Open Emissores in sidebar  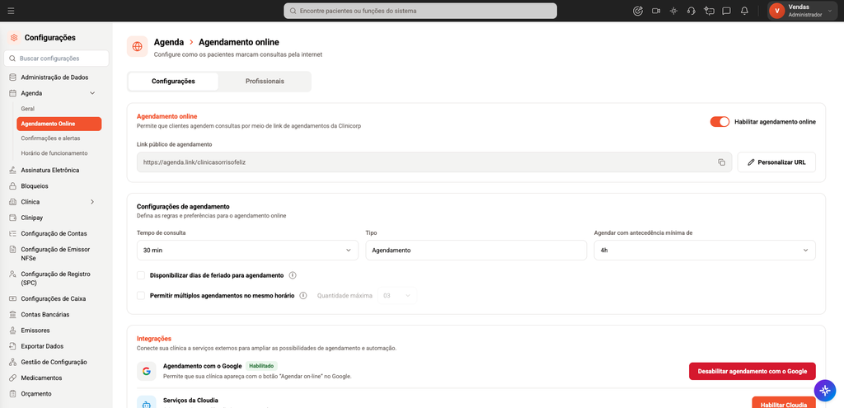click(x=35, y=331)
